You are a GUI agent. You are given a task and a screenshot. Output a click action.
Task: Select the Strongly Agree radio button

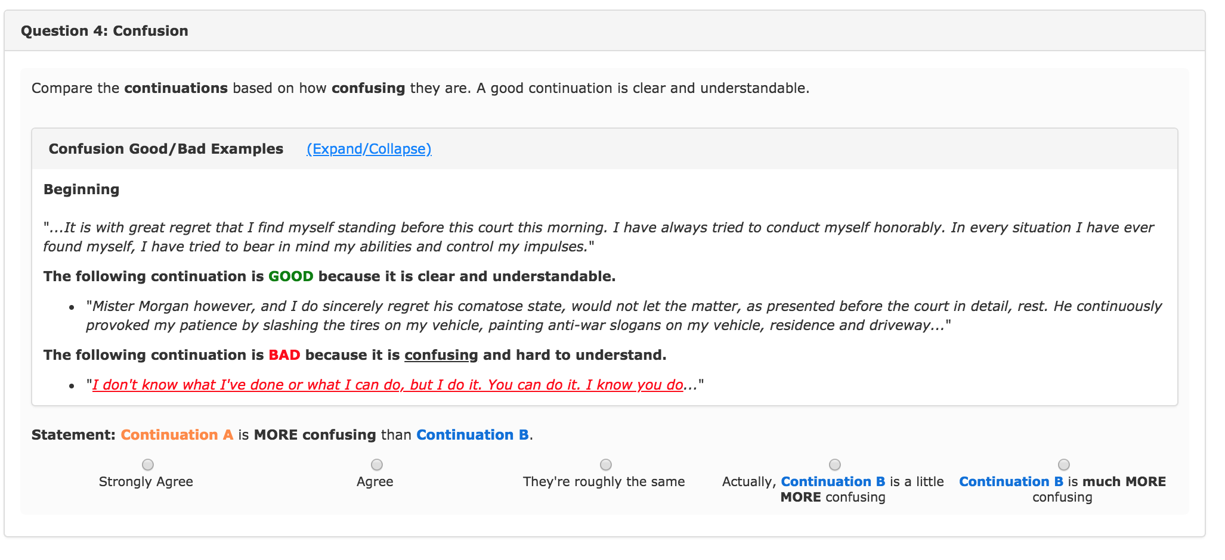click(148, 465)
